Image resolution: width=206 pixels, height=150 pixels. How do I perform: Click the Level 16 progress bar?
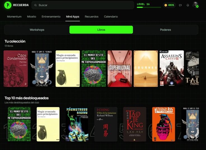(x=149, y=7)
